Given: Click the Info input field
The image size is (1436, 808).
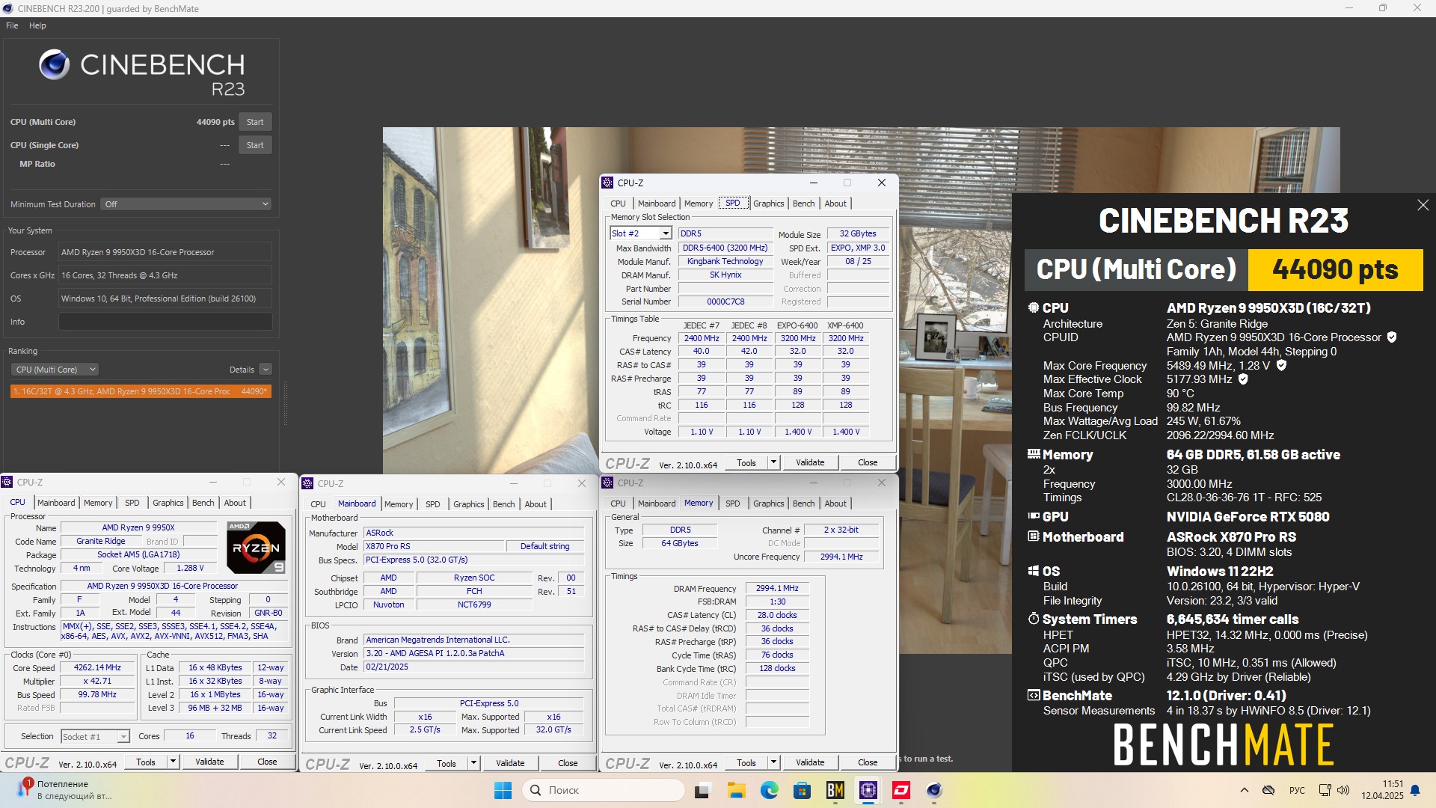Looking at the screenshot, I should [165, 322].
